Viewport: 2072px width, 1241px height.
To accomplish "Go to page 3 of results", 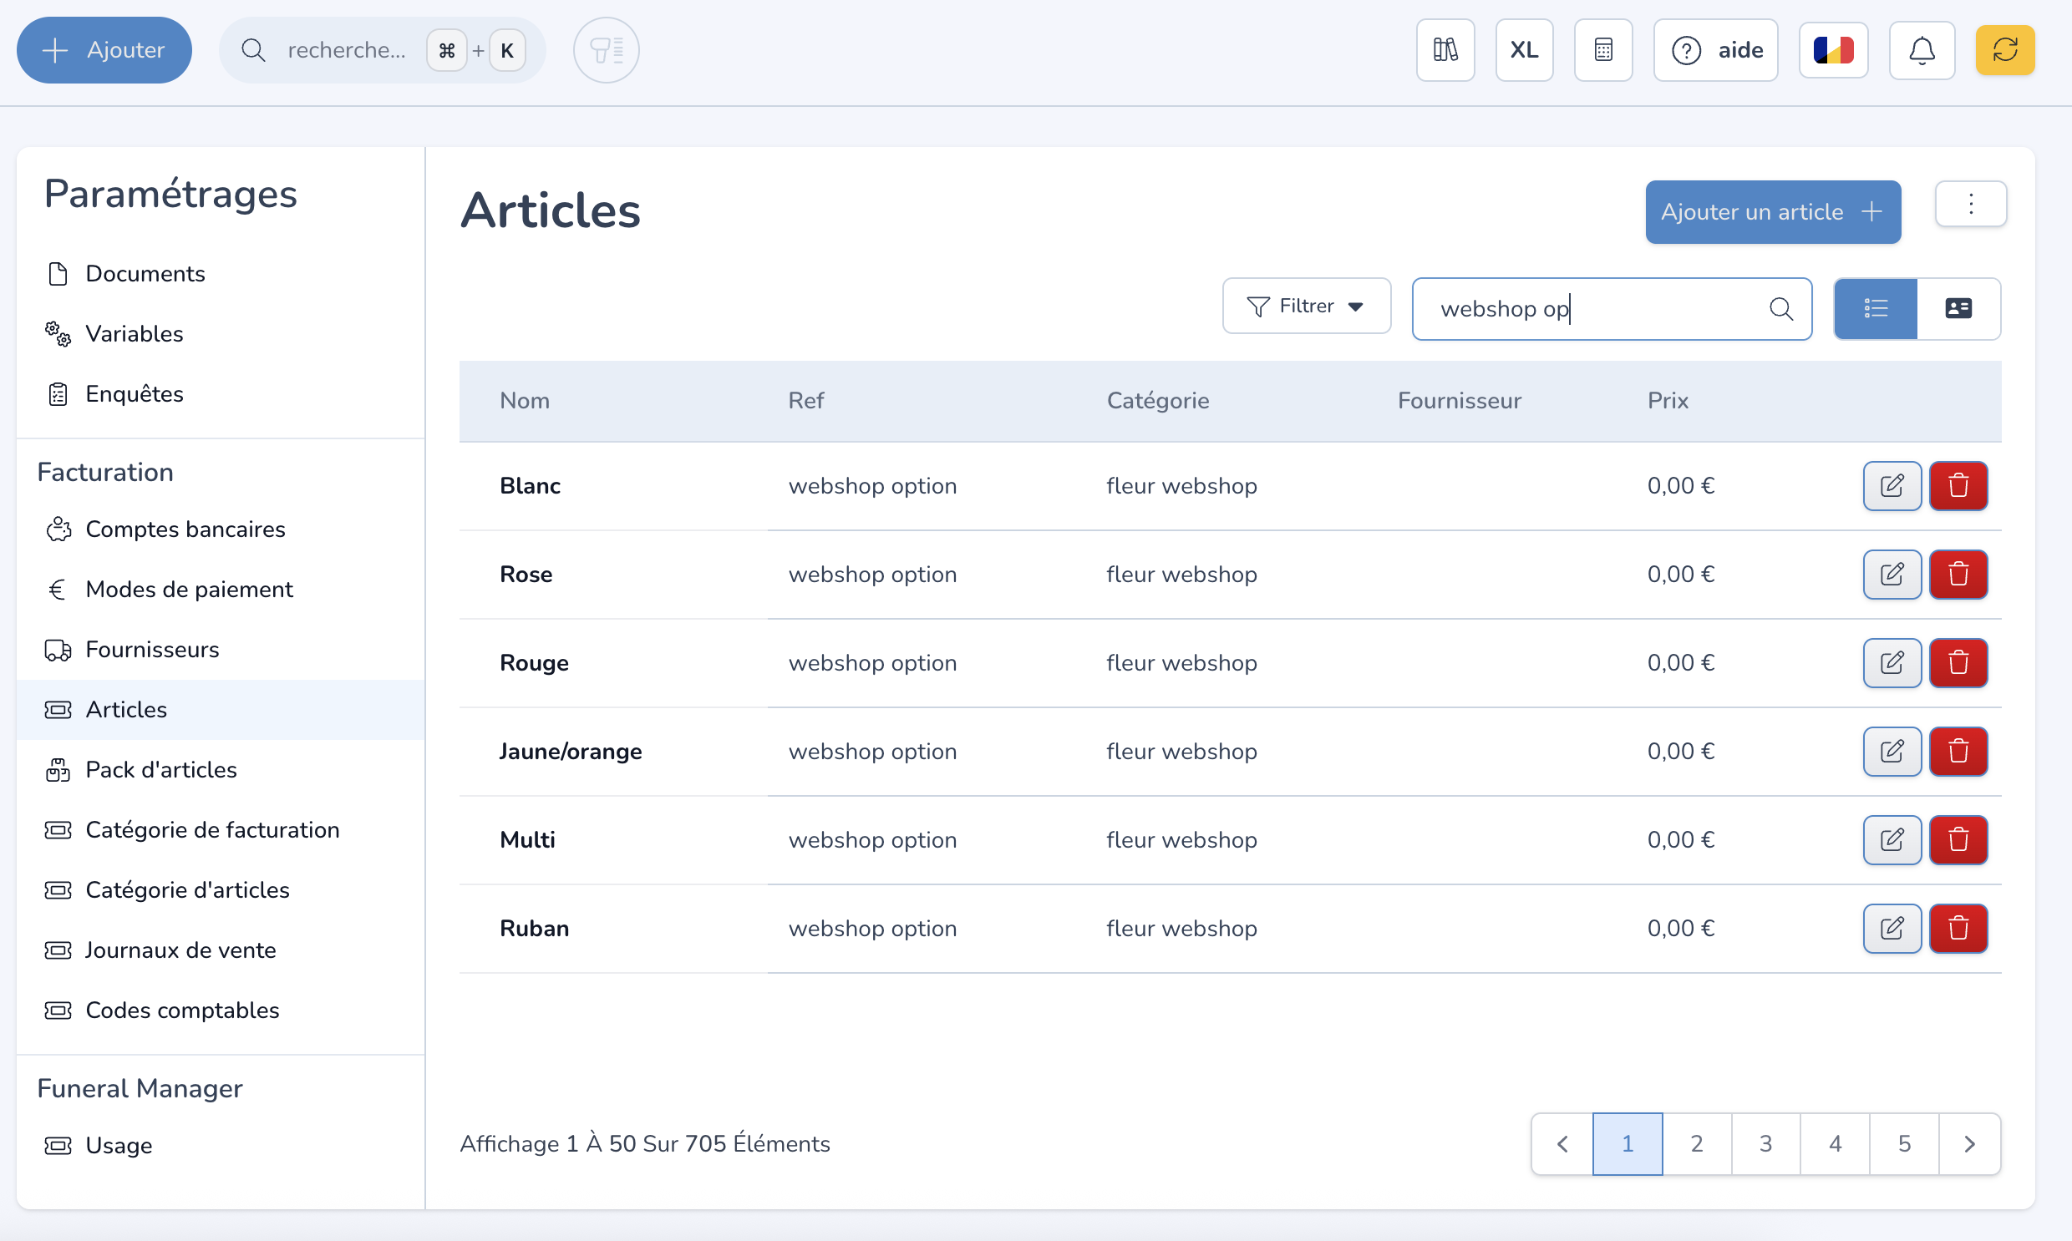I will (1765, 1144).
